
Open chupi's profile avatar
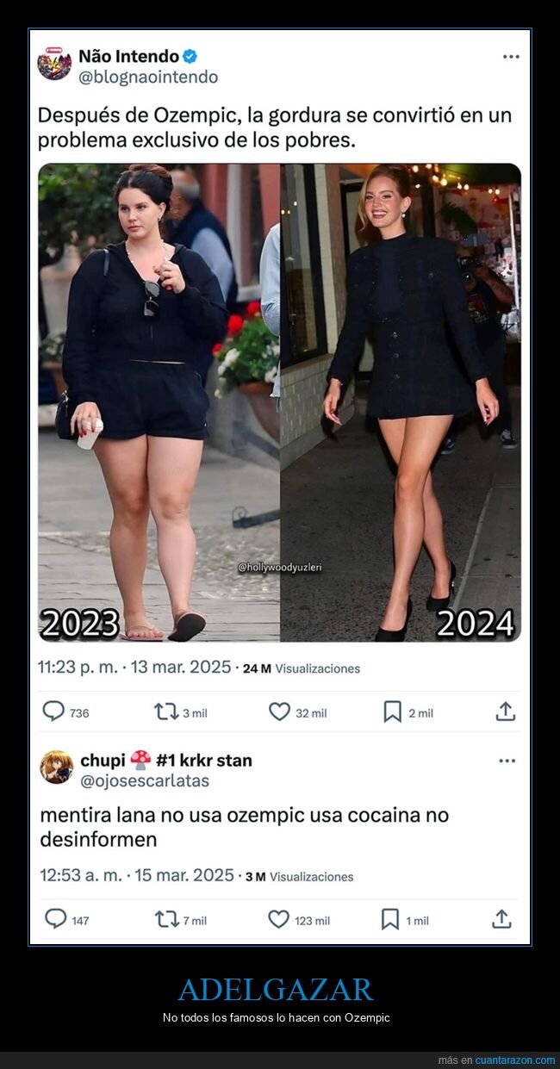tap(56, 767)
